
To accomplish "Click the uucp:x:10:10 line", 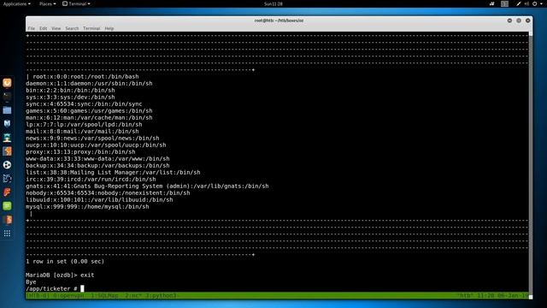I will coord(96,145).
